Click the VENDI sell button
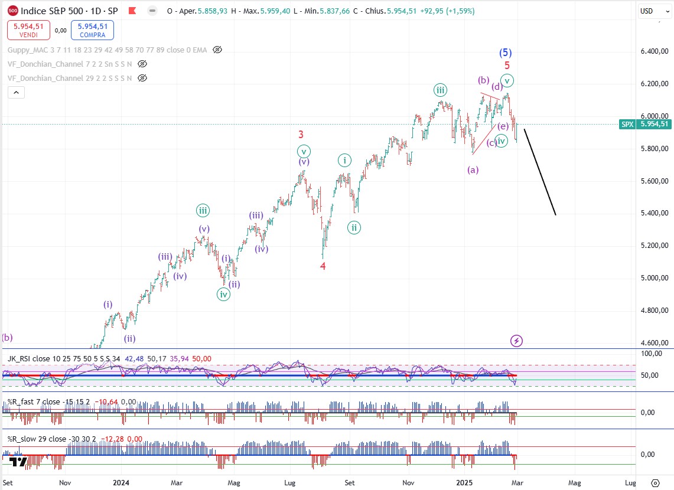This screenshot has height=490, width=674. [28, 30]
